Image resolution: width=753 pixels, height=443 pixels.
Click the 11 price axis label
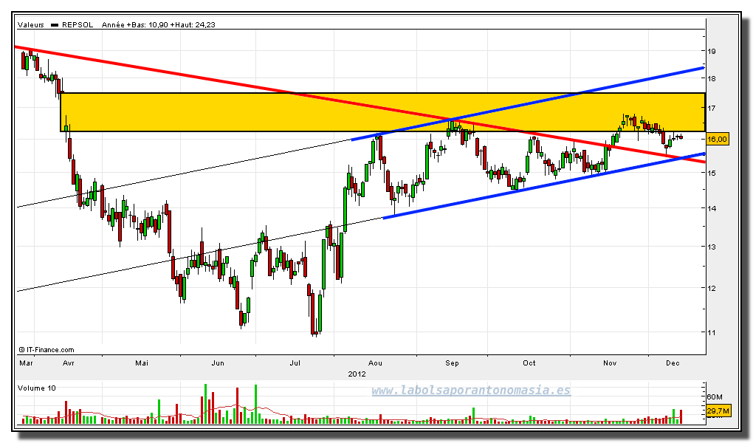click(711, 332)
